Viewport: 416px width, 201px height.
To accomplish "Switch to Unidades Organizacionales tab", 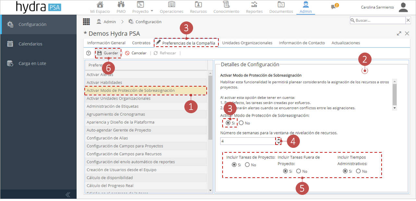I will [247, 43].
